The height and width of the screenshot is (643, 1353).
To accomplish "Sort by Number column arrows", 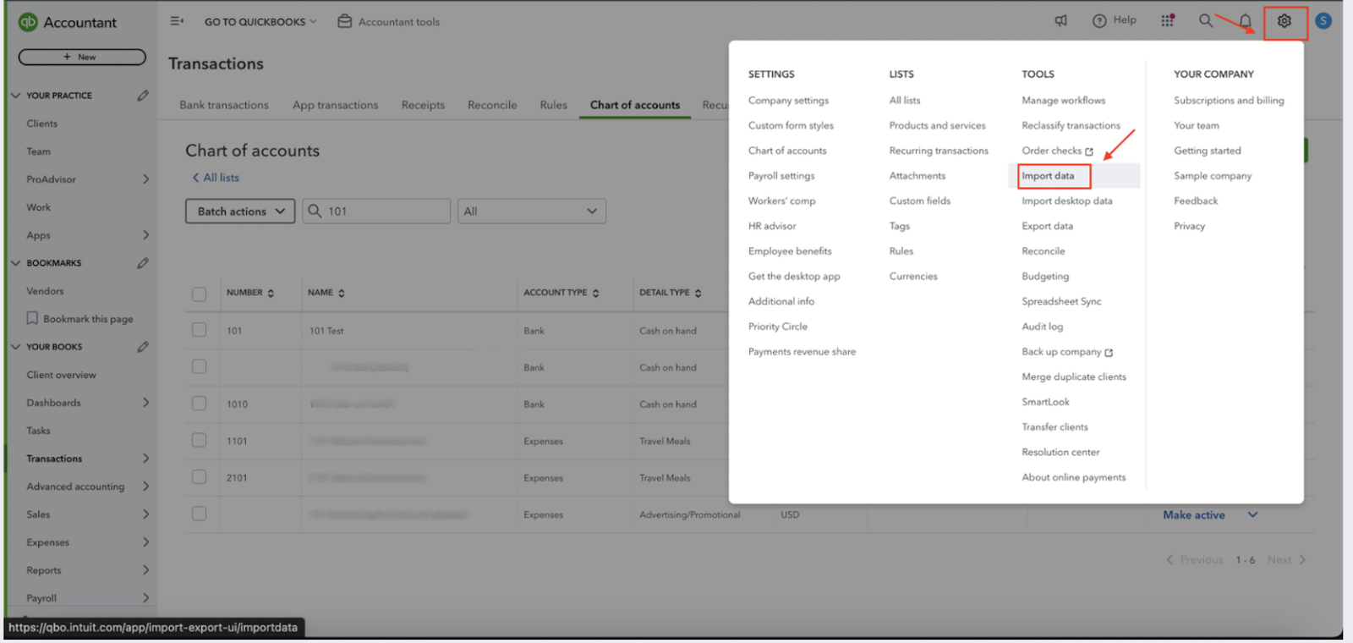I will [271, 293].
